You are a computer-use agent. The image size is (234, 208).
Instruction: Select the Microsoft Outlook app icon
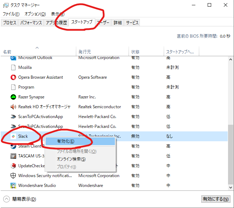click(x=13, y=58)
